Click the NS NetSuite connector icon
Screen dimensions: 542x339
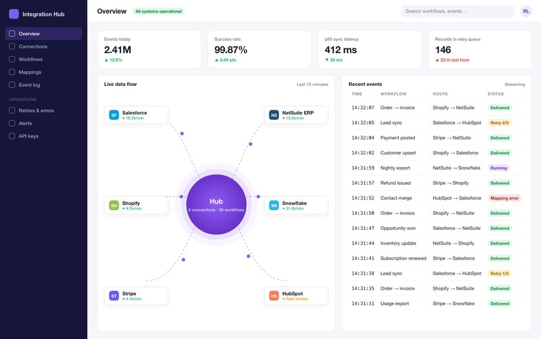[x=274, y=115]
